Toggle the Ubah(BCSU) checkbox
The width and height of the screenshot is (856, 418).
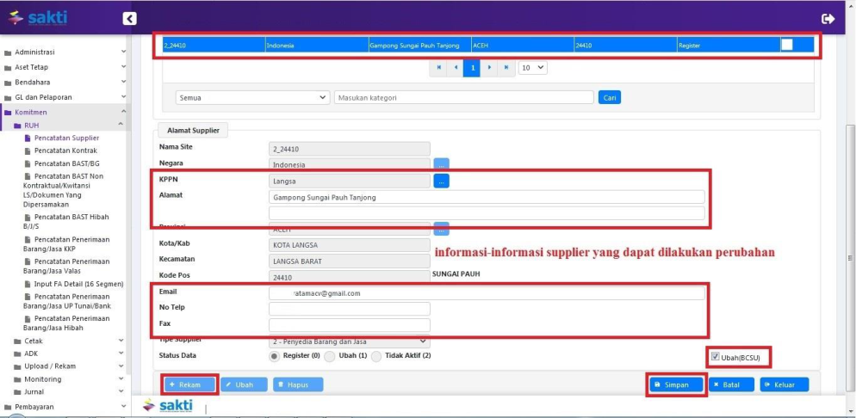pyautogui.click(x=715, y=357)
